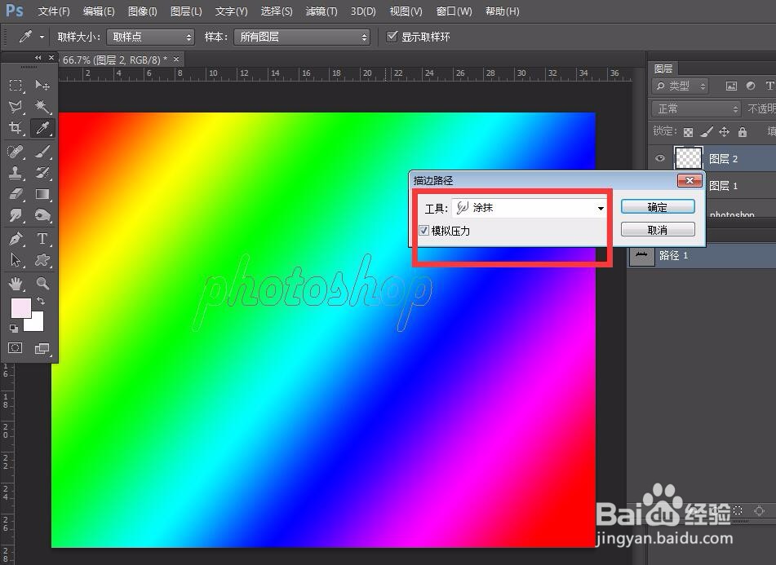
Task: Select the Eraser tool
Action: tap(16, 194)
